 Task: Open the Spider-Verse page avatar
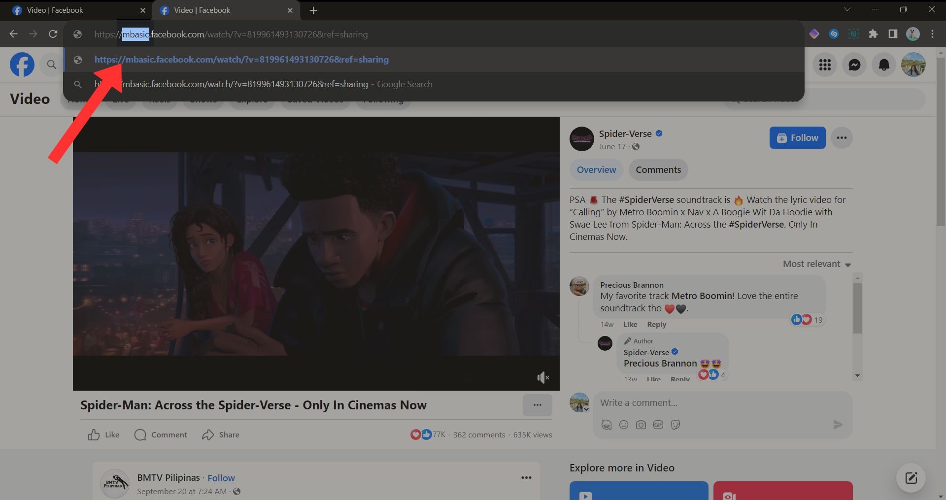582,139
